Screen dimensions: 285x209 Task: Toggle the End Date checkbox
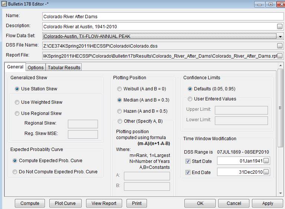click(188, 173)
